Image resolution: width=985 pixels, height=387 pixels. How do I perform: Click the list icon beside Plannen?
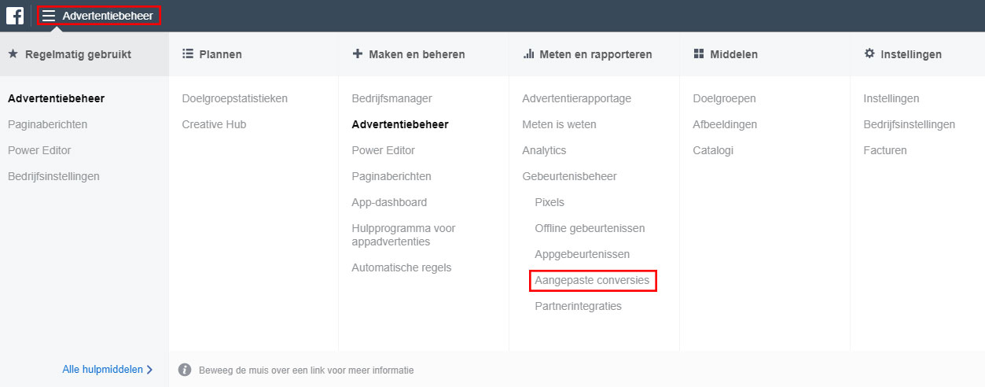coord(187,54)
